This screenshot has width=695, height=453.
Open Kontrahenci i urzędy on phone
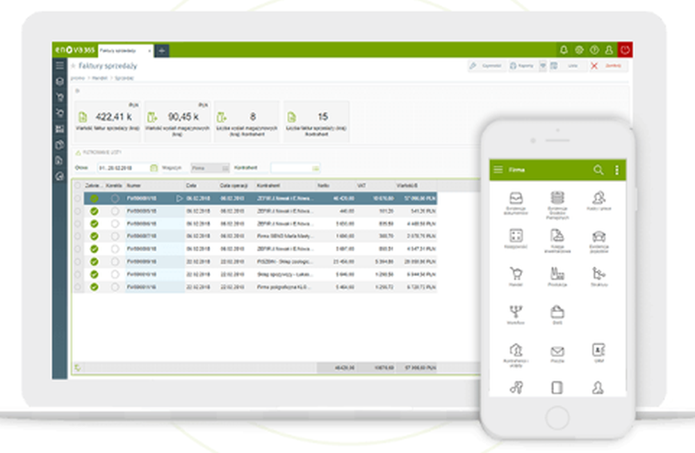coord(516,355)
